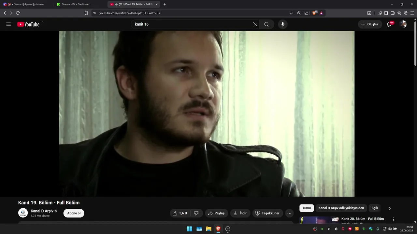Open zoom level magnifier in address bar
Viewport: 417px width, 234px height.
[x=299, y=13]
